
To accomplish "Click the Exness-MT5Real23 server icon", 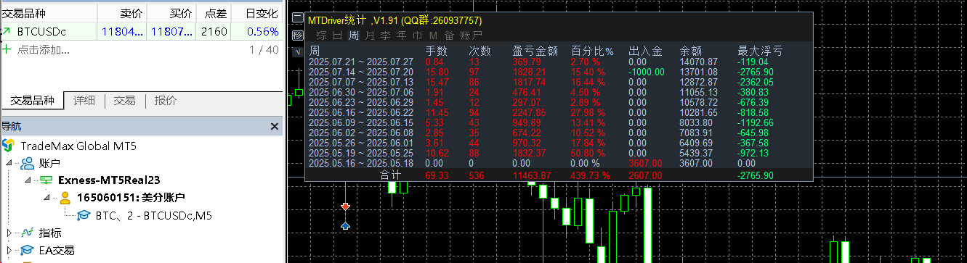I will [46, 180].
